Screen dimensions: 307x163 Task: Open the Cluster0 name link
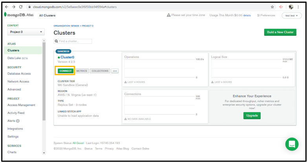pos(67,57)
